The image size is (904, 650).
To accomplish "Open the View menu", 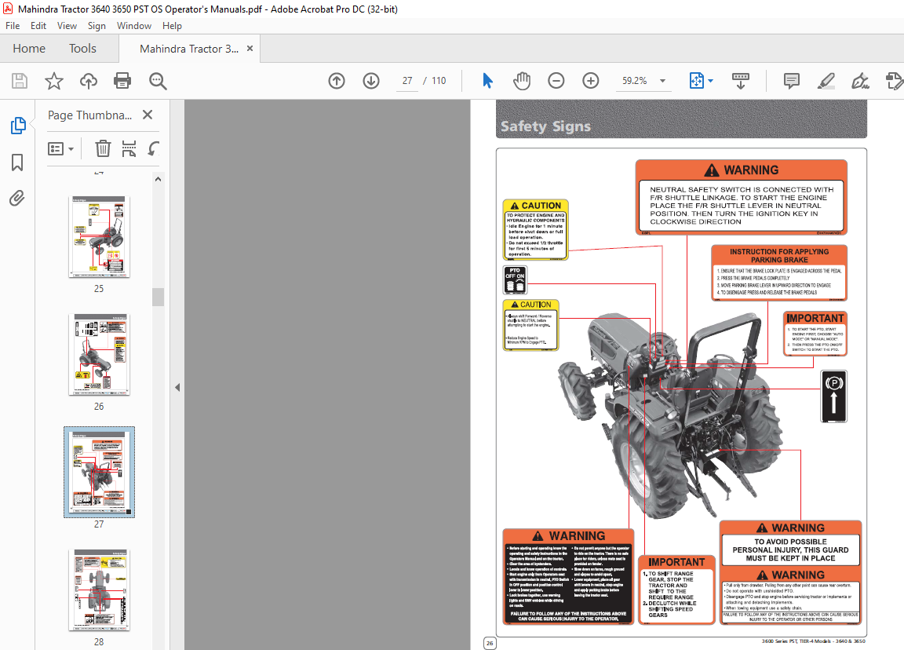I will click(67, 25).
